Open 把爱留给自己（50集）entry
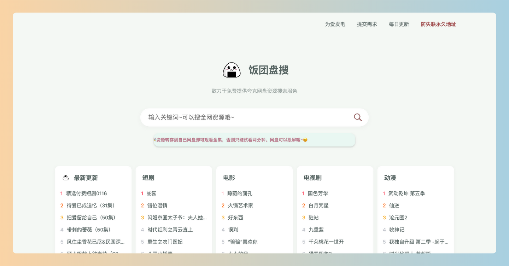Viewport: 509px width, 266px height. click(x=92, y=218)
